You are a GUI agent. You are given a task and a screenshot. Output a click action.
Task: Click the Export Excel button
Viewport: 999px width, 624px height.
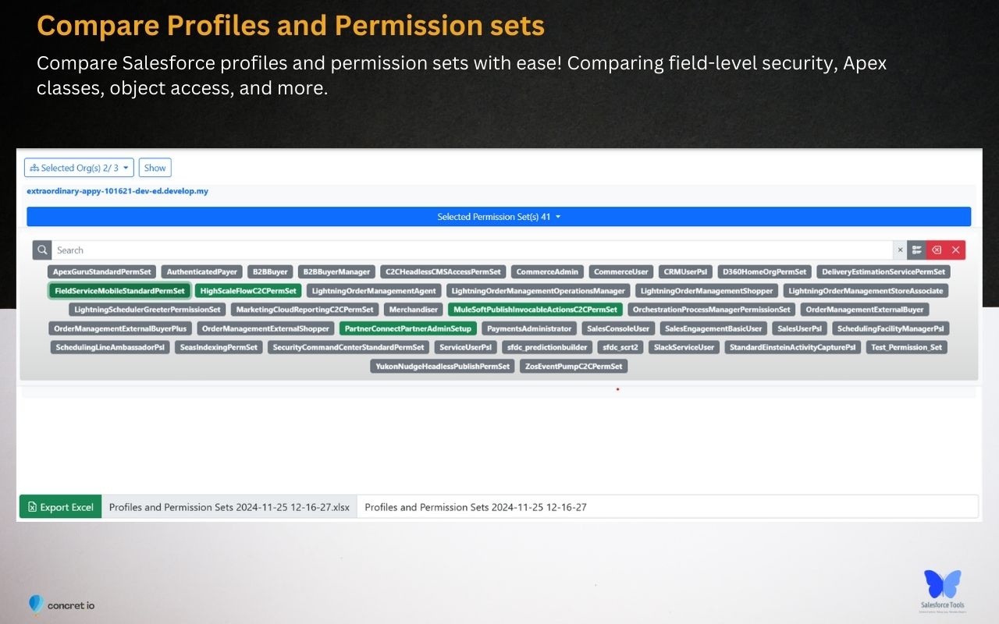pyautogui.click(x=60, y=506)
